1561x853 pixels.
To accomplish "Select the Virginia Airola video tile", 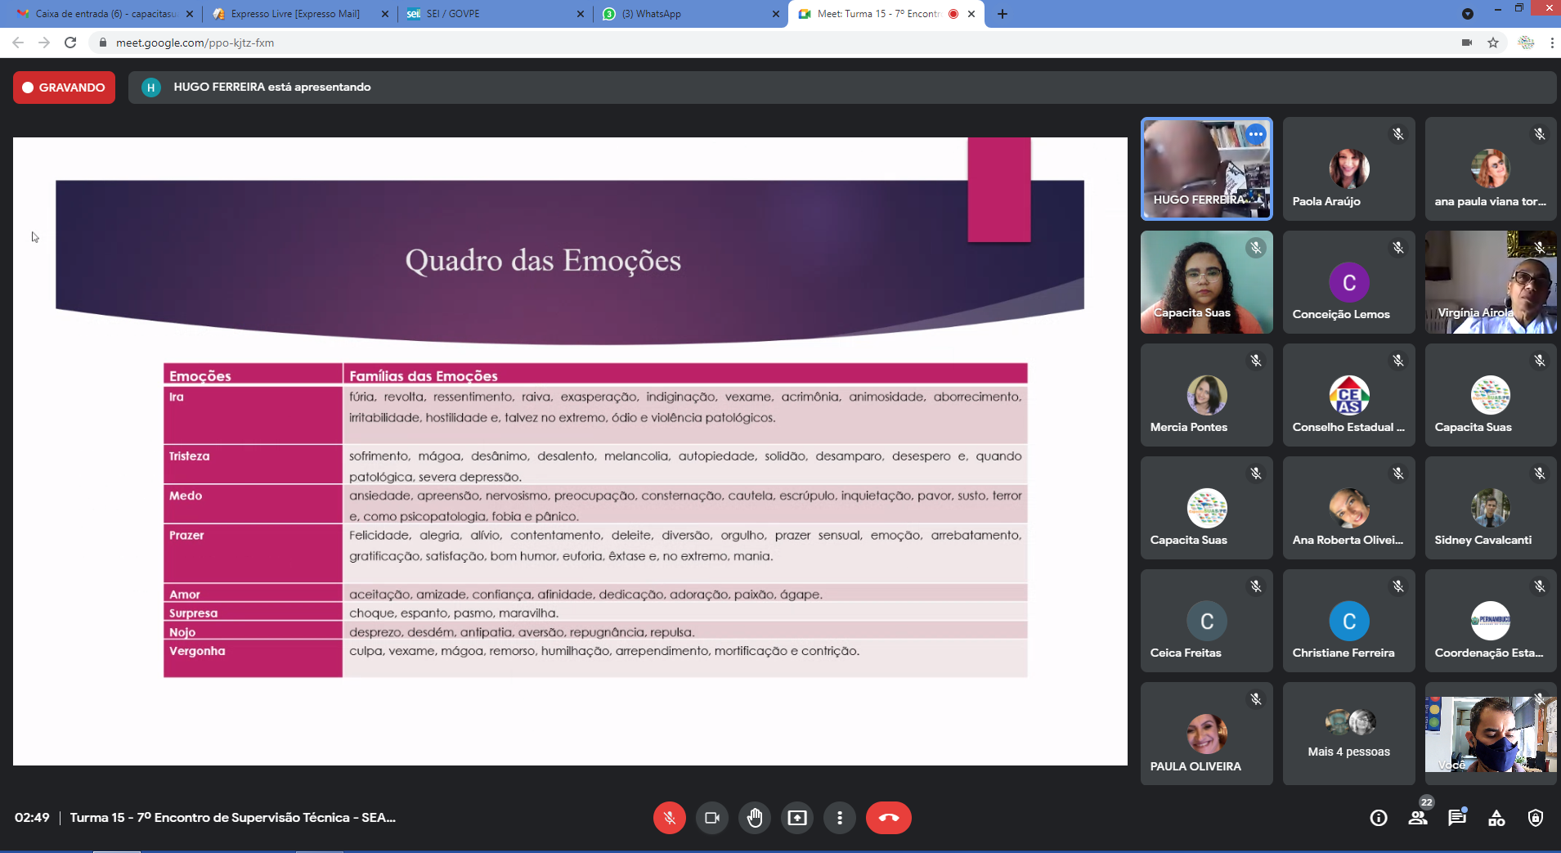I will tap(1490, 282).
